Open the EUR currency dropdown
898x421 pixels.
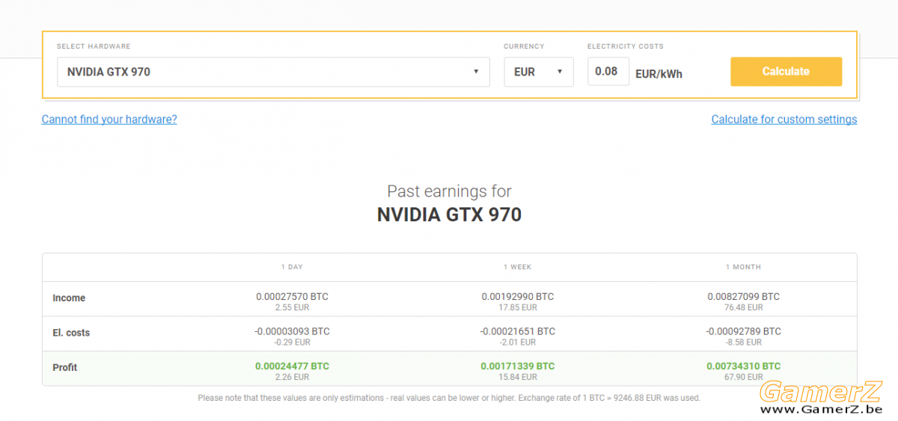pos(539,72)
